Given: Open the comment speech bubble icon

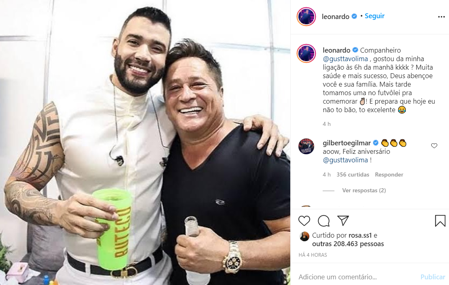Looking at the screenshot, I should (323, 221).
